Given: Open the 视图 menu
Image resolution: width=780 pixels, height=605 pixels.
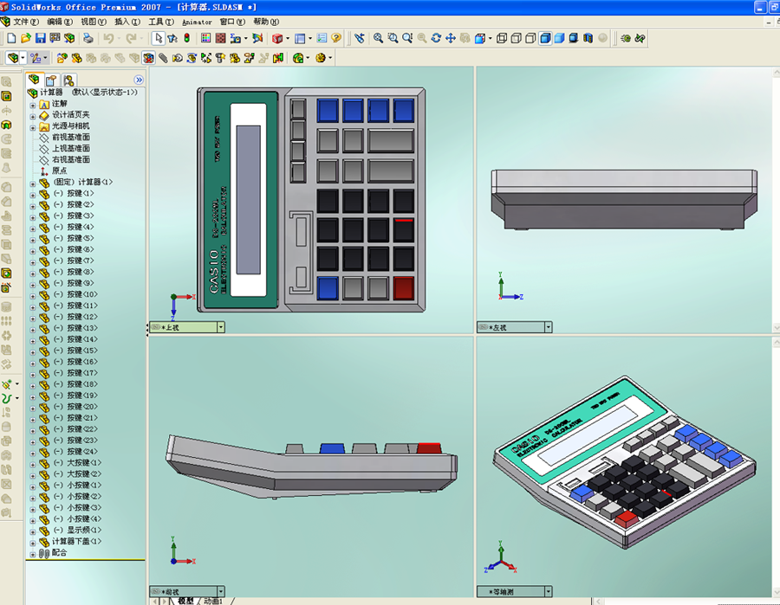Looking at the screenshot, I should coord(94,22).
